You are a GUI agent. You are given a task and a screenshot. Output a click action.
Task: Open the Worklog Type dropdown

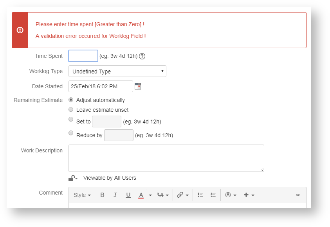(117, 71)
